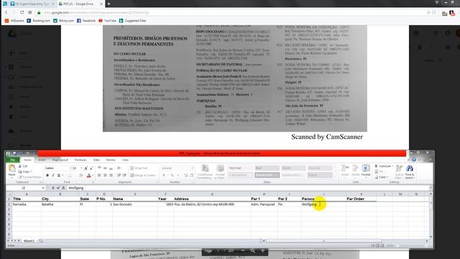
Task: Toggle align text left
Action: tap(99, 176)
